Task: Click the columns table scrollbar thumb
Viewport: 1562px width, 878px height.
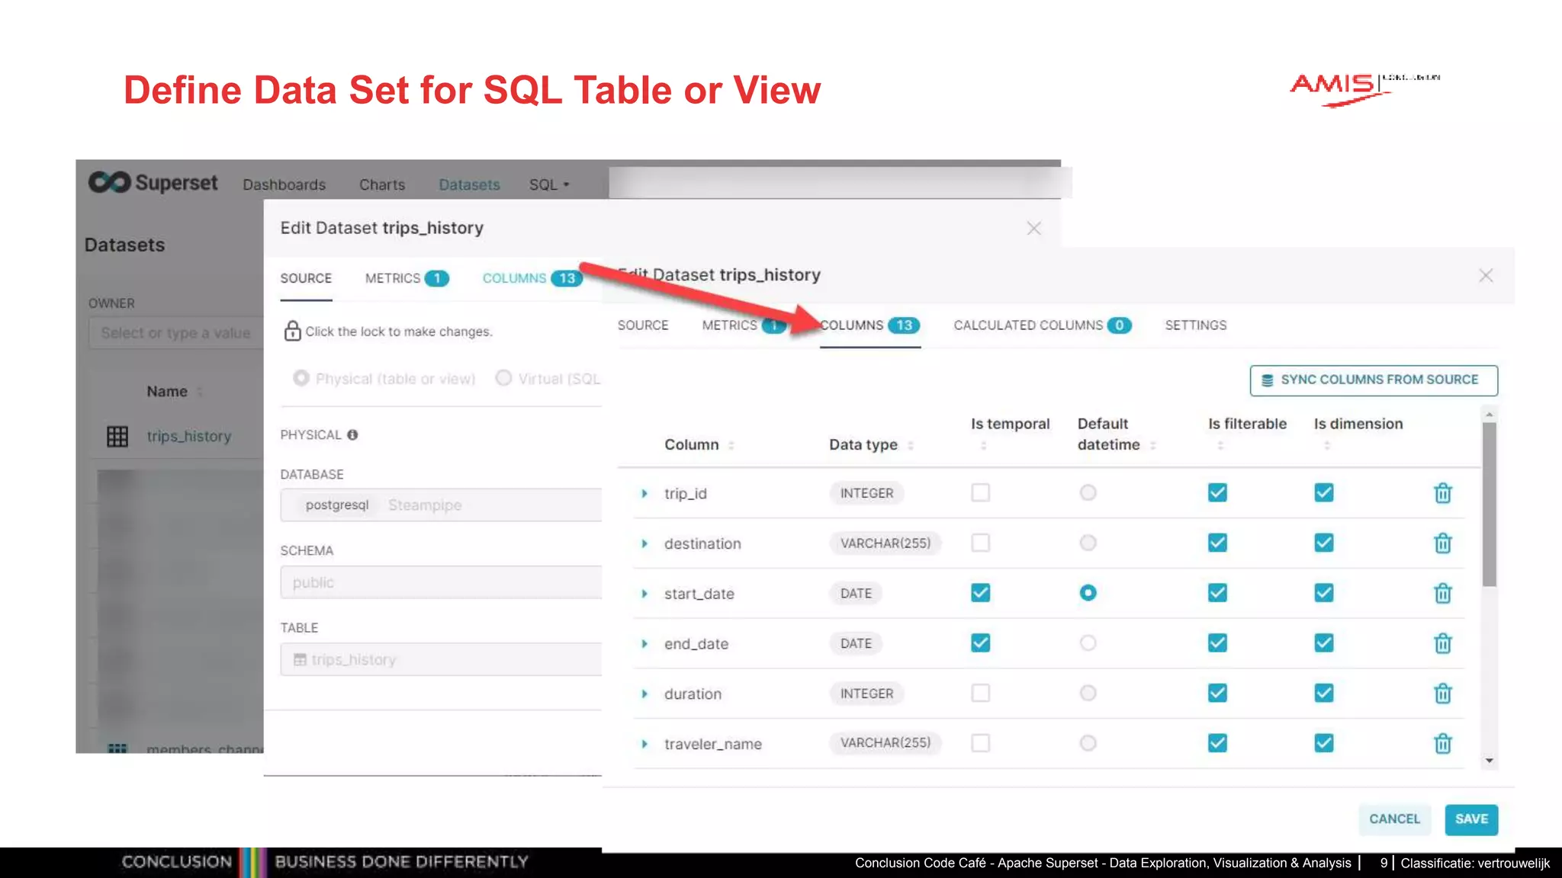Action: coord(1489,503)
